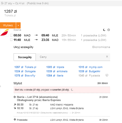Click the overnight flight moon icon

[104, 30]
